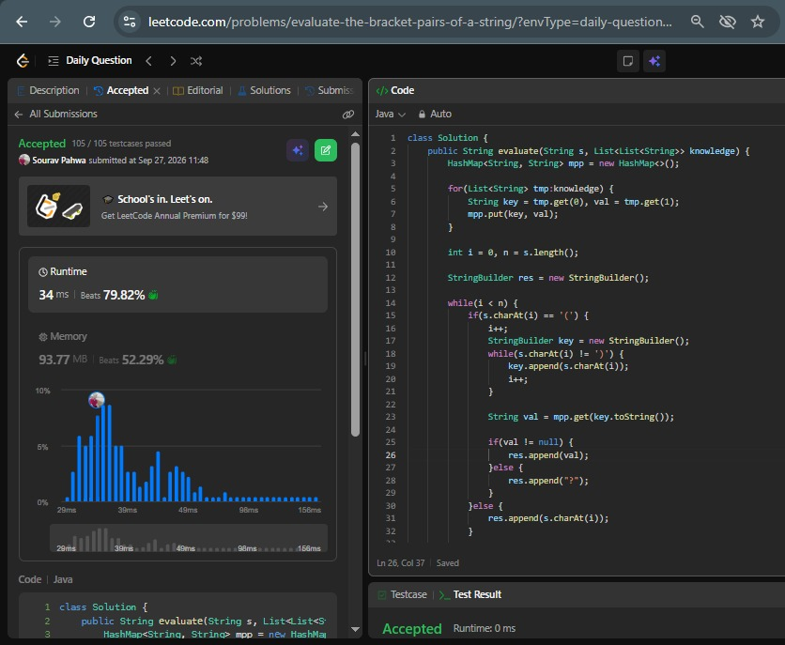
Task: Click the arrow on premium banner
Action: (323, 207)
